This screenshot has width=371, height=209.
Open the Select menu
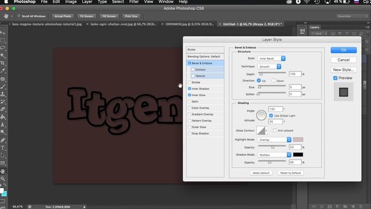[x=118, y=2]
